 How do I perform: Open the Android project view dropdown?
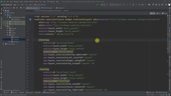(8, 8)
